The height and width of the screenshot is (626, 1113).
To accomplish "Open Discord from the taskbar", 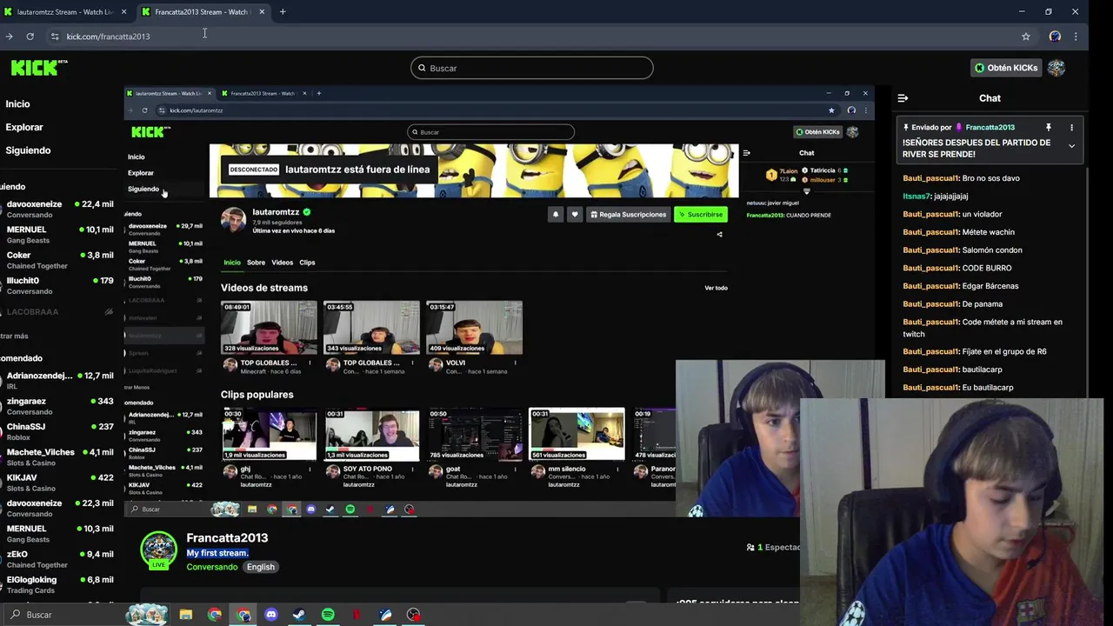I will (x=270, y=615).
